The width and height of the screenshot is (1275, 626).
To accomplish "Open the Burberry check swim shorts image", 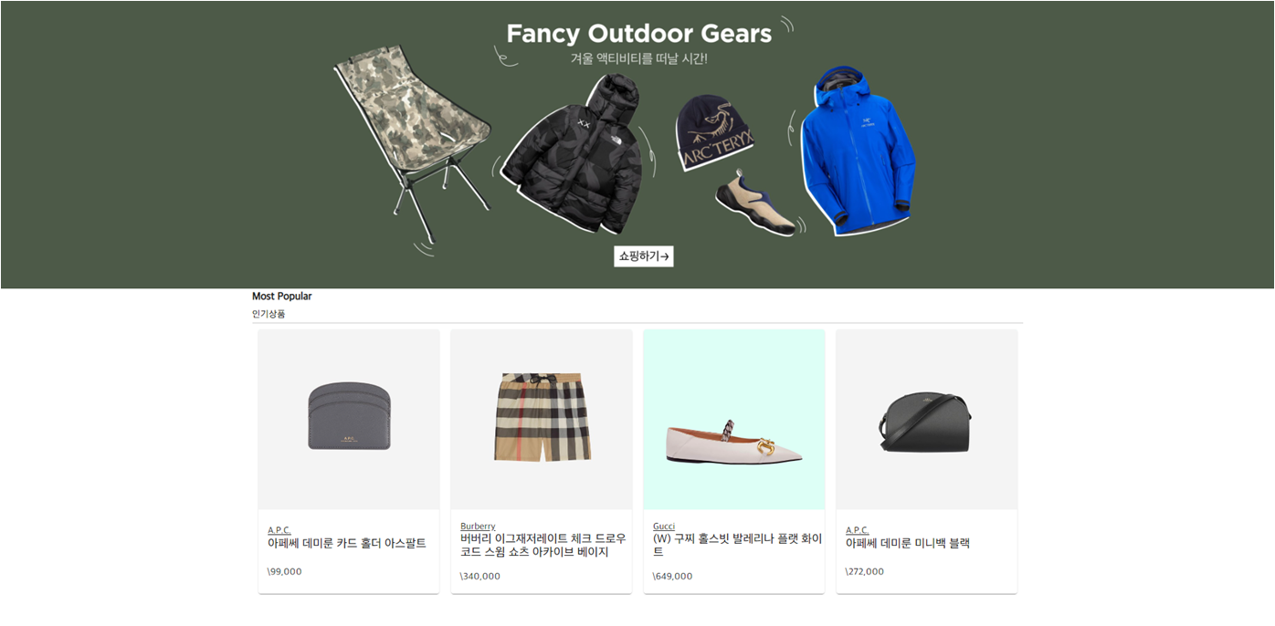I will coord(542,420).
